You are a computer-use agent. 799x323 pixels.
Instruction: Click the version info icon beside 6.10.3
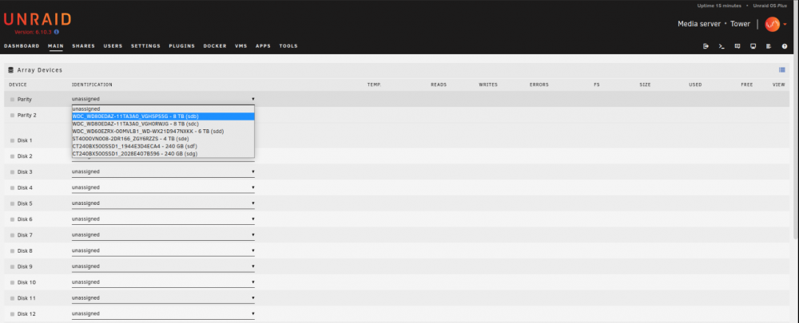coord(57,32)
